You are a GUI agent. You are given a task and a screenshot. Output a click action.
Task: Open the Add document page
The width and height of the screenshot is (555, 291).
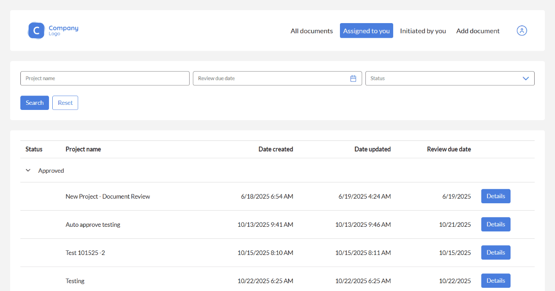click(x=478, y=31)
